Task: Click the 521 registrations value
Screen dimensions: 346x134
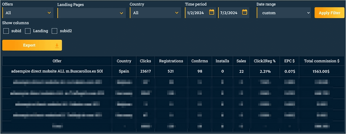Action: 171,71
